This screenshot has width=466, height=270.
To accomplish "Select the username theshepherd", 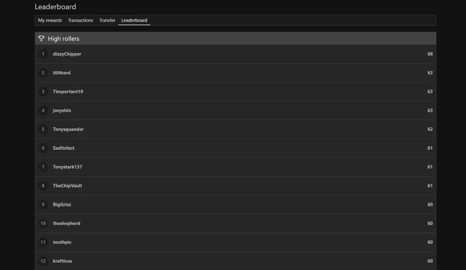I will 66,223.
